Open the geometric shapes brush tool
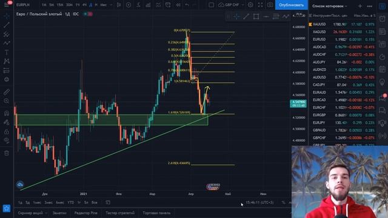388x218 pixels. (x=7, y=43)
